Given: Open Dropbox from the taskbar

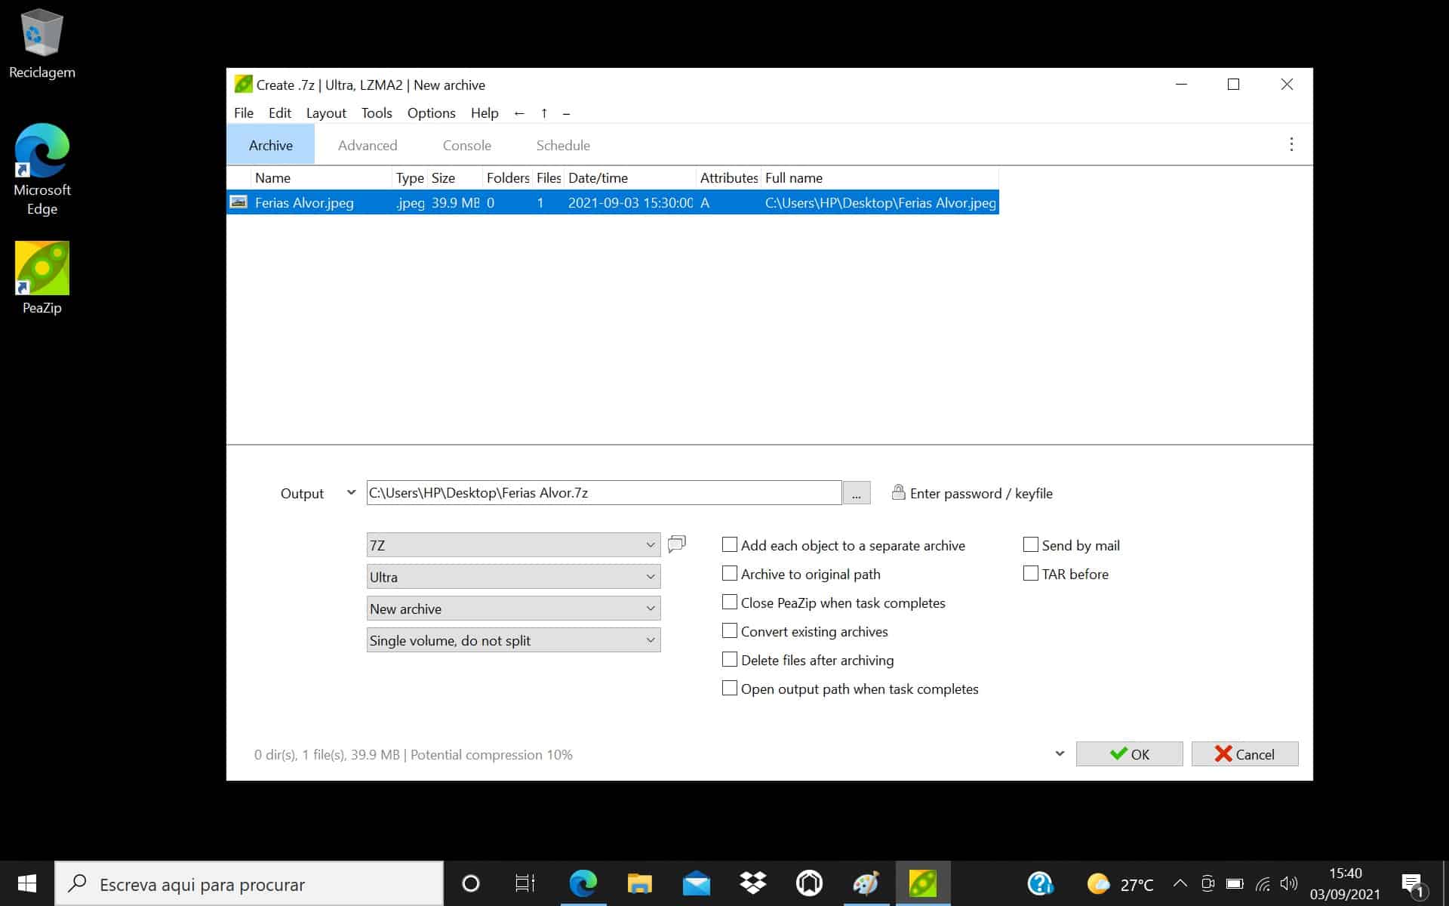Looking at the screenshot, I should [x=752, y=883].
